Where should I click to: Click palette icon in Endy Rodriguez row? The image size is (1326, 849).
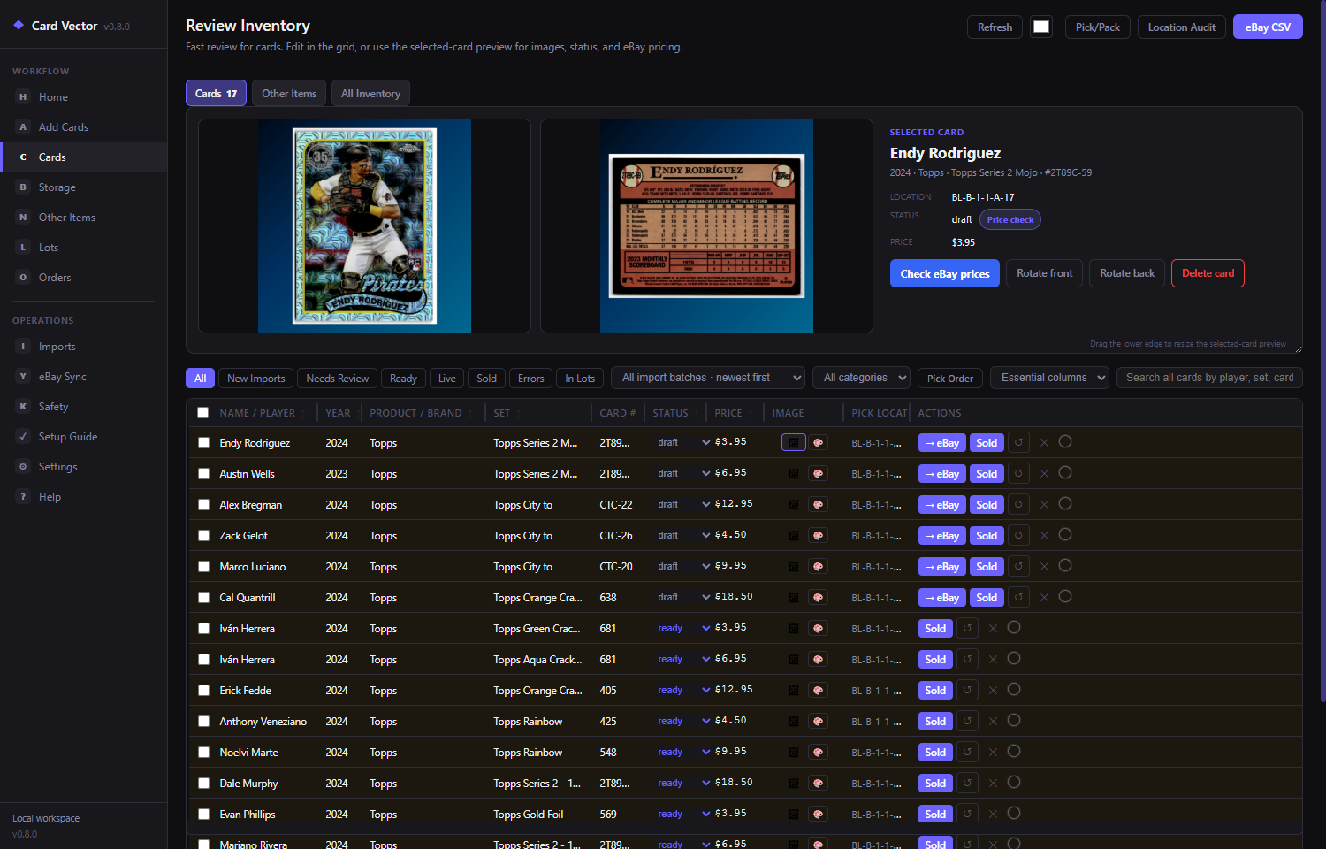click(819, 442)
